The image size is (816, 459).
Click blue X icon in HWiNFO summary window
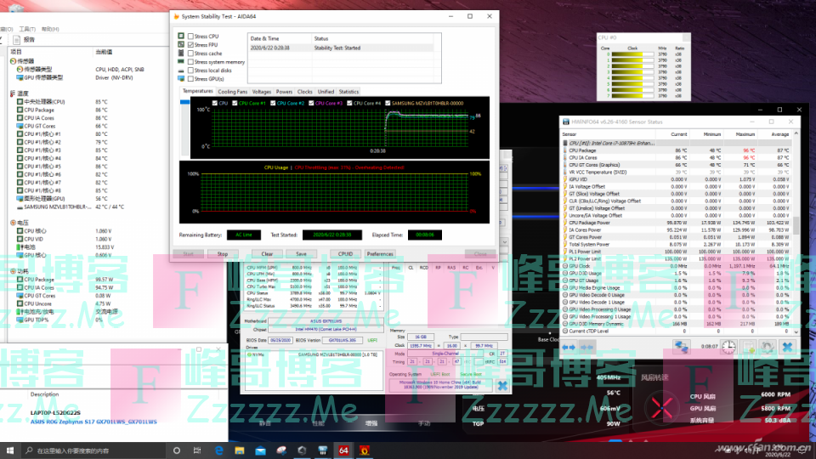coord(502,386)
